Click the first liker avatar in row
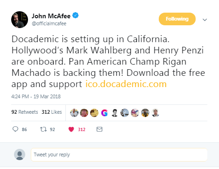This screenshot has width=219, height=169. (74, 113)
